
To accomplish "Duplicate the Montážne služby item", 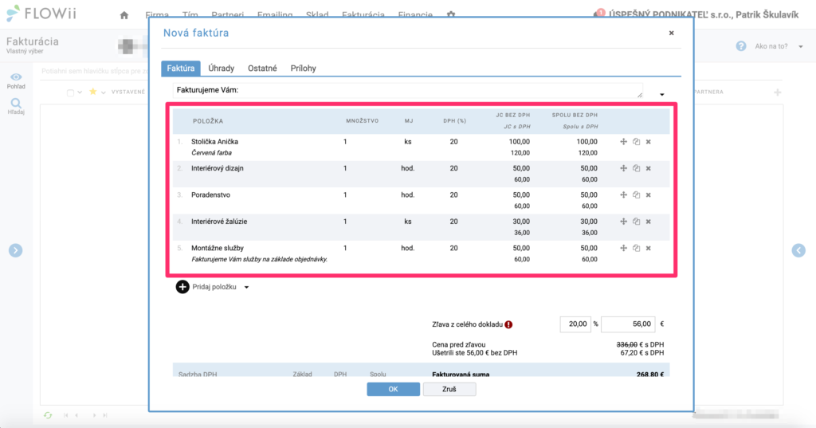I will pyautogui.click(x=636, y=248).
